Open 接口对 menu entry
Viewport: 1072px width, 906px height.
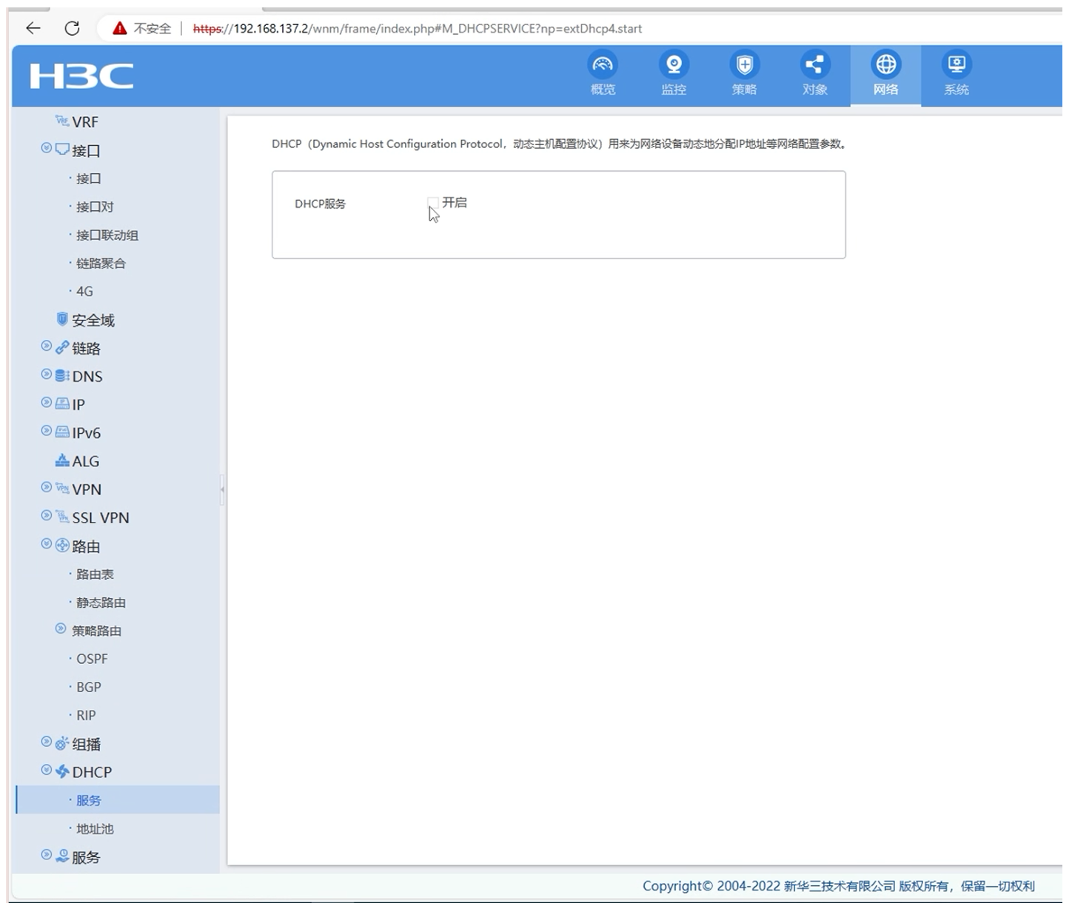[95, 207]
